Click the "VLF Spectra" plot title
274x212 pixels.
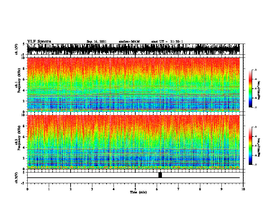pyautogui.click(x=39, y=42)
